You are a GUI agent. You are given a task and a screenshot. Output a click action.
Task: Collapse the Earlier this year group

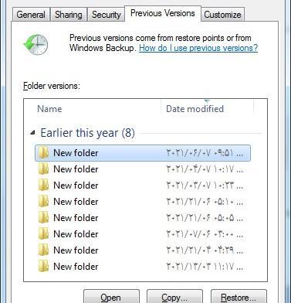pyautogui.click(x=32, y=133)
